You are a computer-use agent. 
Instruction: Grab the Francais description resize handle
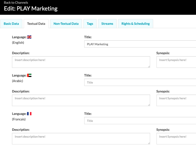click(149, 143)
